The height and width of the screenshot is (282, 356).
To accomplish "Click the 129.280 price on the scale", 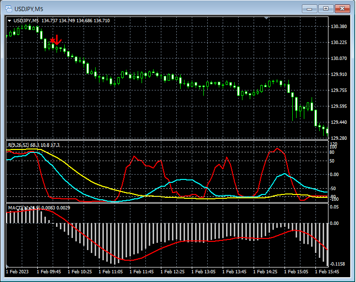I will [x=339, y=138].
